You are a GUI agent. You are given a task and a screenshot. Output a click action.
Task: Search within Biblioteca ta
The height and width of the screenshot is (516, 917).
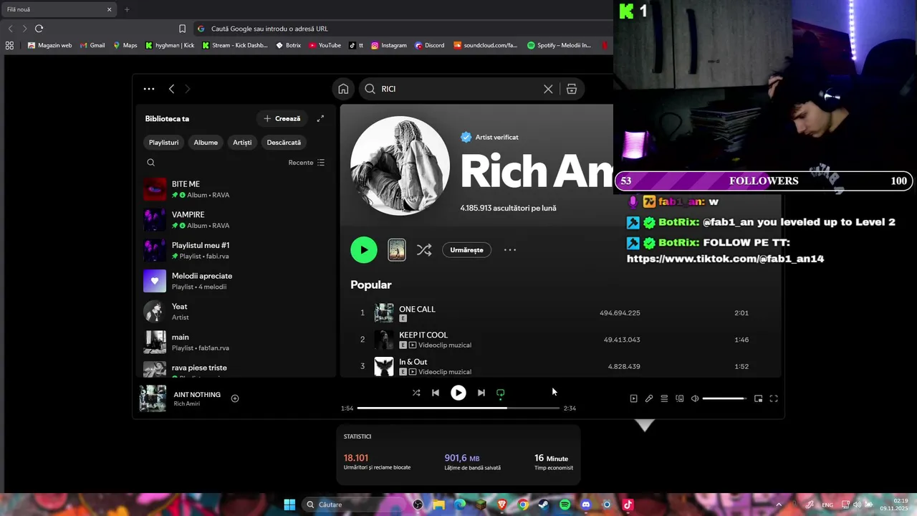pos(150,163)
